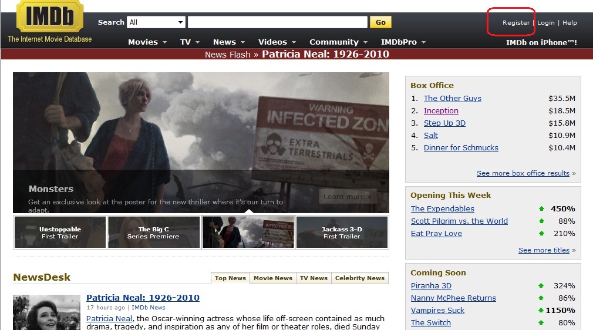Open Patricia Neal name link in article text

pyautogui.click(x=109, y=319)
